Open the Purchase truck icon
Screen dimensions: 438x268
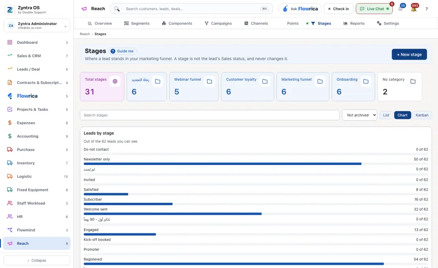pyautogui.click(x=10, y=149)
